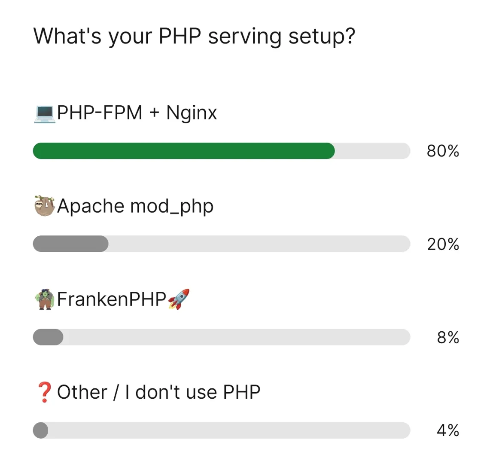Click the poll question title text
This screenshot has width=493, height=455.
195,37
